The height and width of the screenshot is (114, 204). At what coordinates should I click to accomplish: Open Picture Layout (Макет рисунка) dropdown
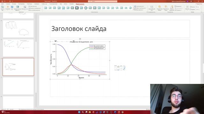139,10
